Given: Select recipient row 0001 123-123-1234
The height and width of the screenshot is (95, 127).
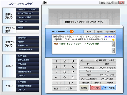Looking at the screenshot, I should pyautogui.click(x=76, y=44).
